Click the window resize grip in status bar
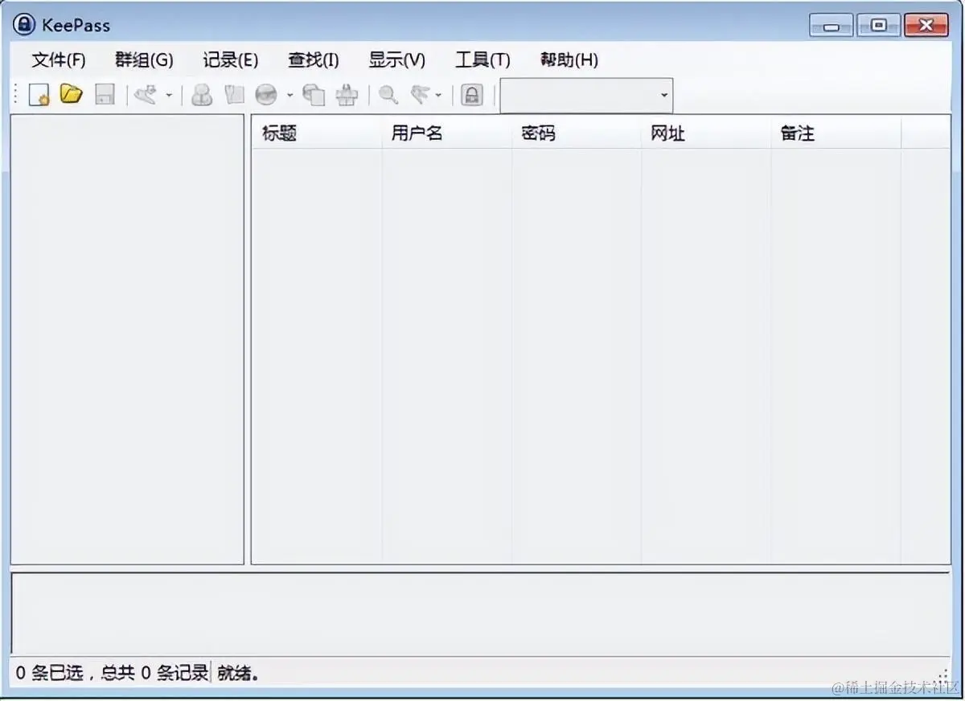This screenshot has height=701, width=965. coord(942,677)
